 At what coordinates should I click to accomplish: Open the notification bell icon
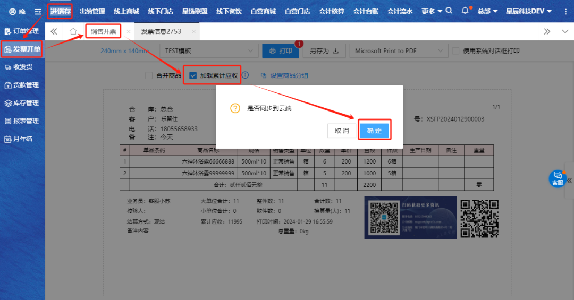(465, 11)
